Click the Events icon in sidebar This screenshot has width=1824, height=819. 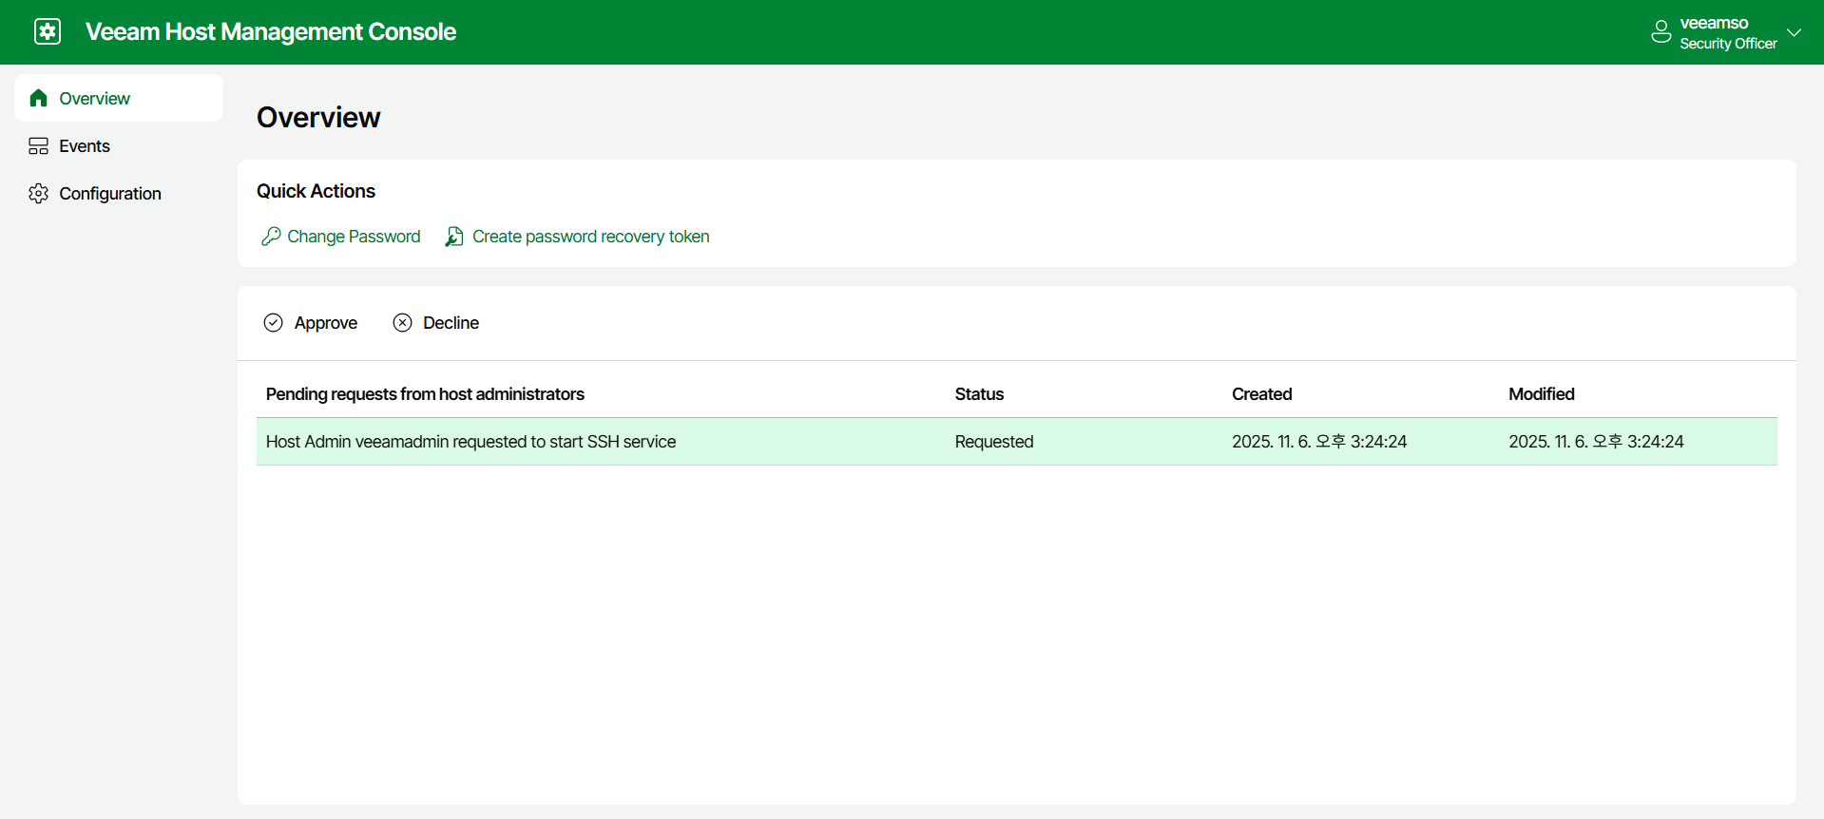point(39,145)
